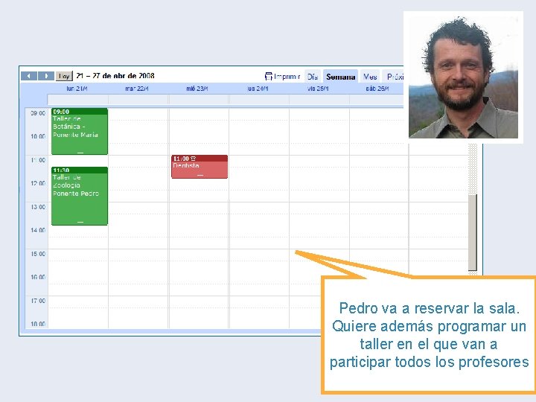Click the Hoy button
This screenshot has width=536, height=402.
(64, 76)
